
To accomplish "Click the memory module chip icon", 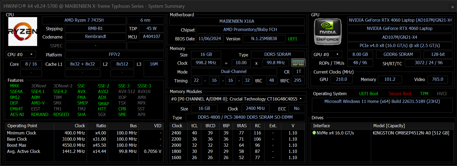I will coord(298,63).
